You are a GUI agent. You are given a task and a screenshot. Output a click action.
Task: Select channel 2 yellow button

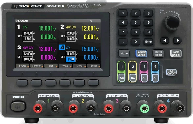pos(133,67)
